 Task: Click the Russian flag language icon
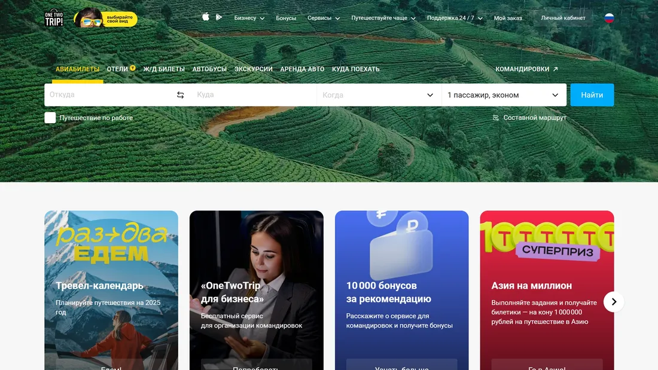coord(609,18)
